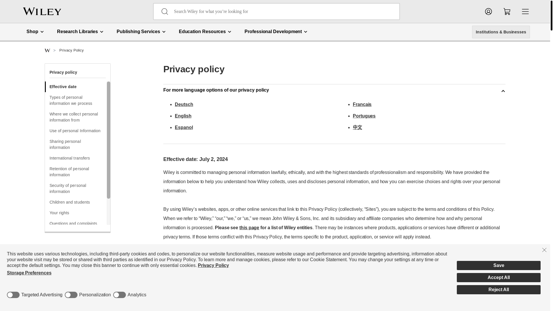Open the Deutsch language link
The width and height of the screenshot is (553, 311).
pos(184,105)
